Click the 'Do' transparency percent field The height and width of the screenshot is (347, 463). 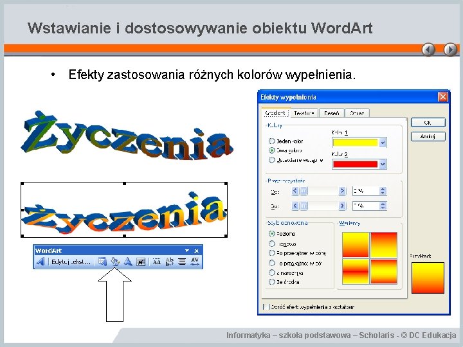coord(365,206)
